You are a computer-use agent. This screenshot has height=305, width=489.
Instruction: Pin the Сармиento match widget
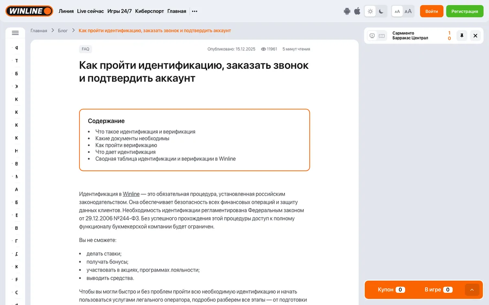[x=462, y=36]
